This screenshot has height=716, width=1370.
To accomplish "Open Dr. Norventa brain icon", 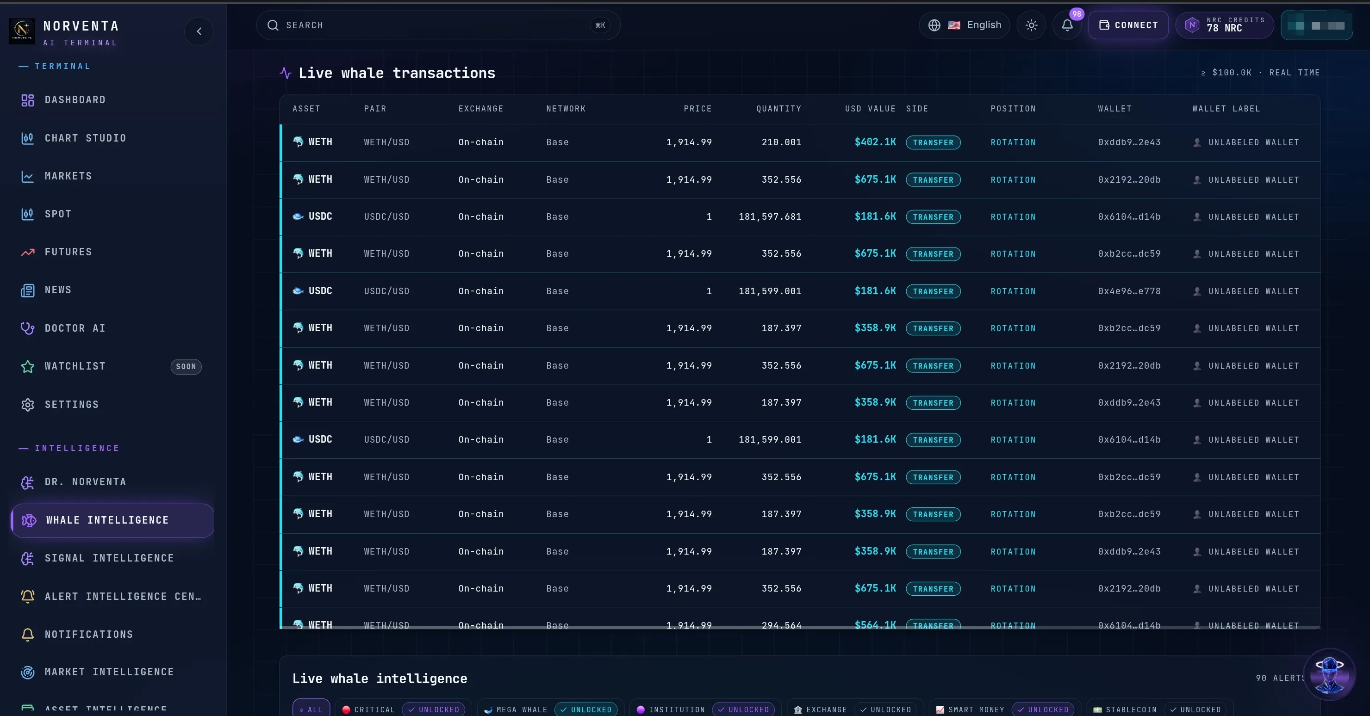I will 27,482.
